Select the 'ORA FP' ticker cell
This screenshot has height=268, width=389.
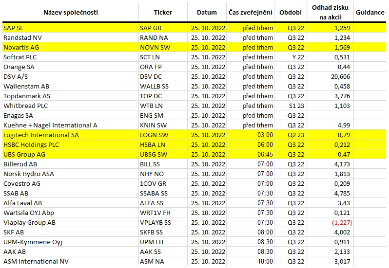[163, 67]
